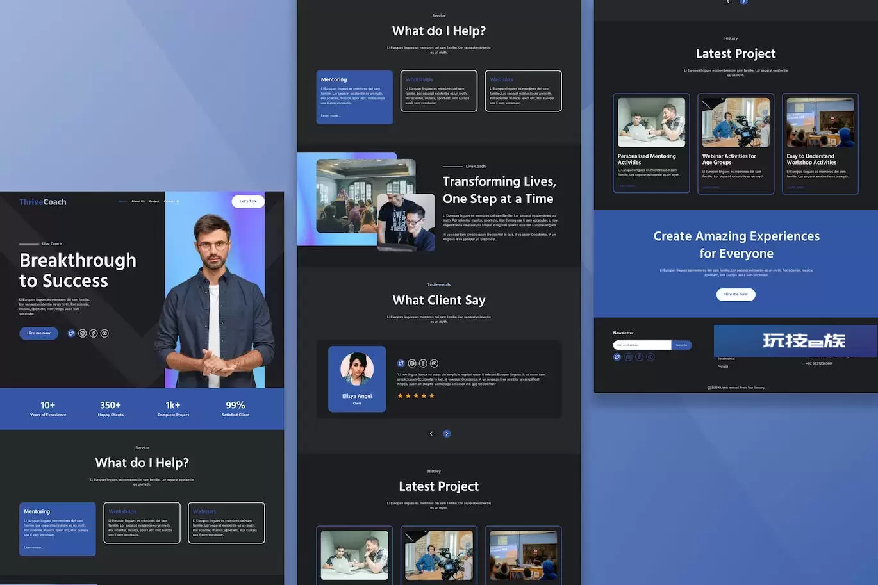Select the 1k+ Complete Project stat
The image size is (878, 585).
point(173,409)
